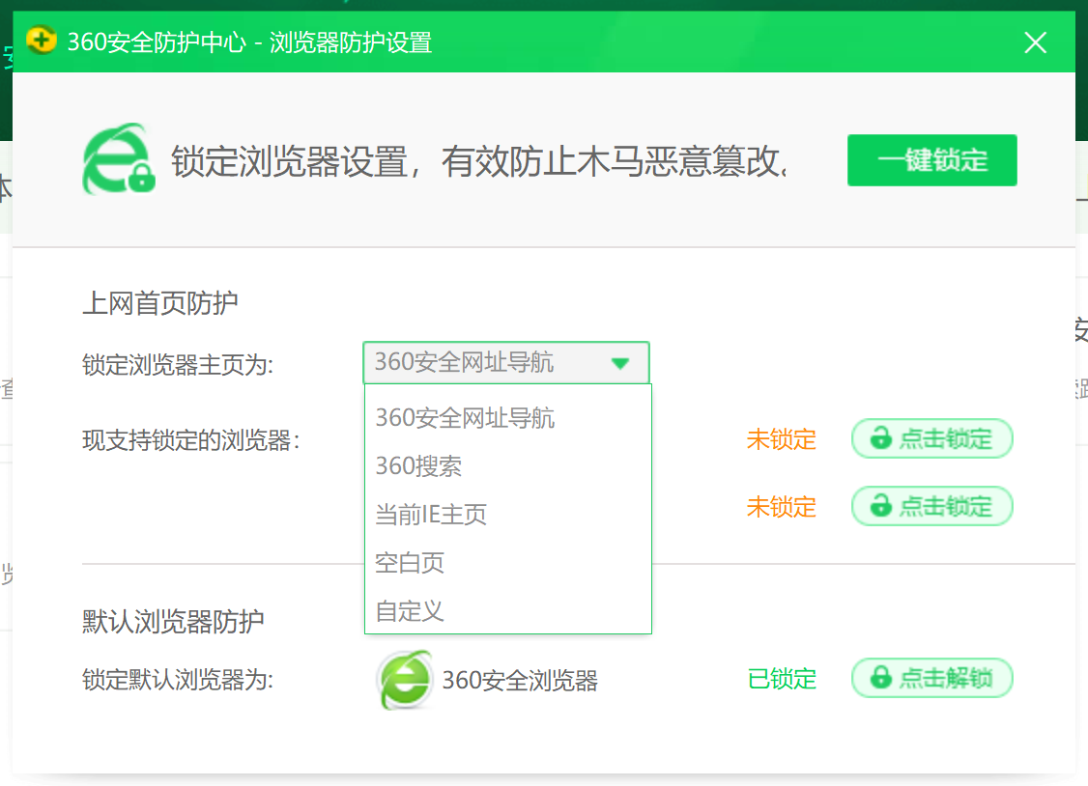Click the IE browser lock icon
The image size is (1088, 786).
pos(119,159)
